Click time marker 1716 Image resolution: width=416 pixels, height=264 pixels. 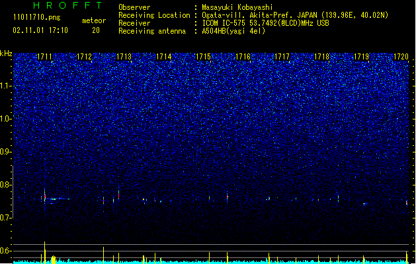click(x=243, y=57)
